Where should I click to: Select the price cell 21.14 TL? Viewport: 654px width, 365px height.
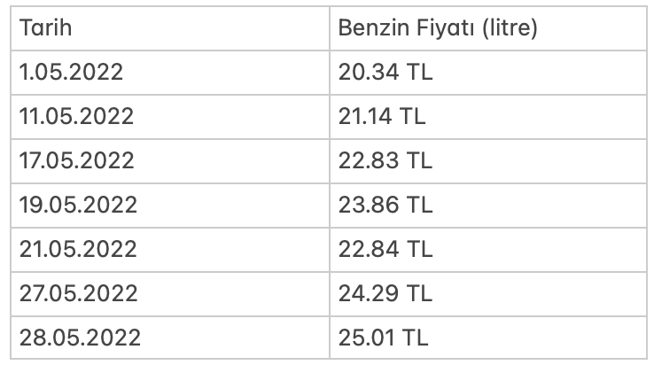coord(488,117)
